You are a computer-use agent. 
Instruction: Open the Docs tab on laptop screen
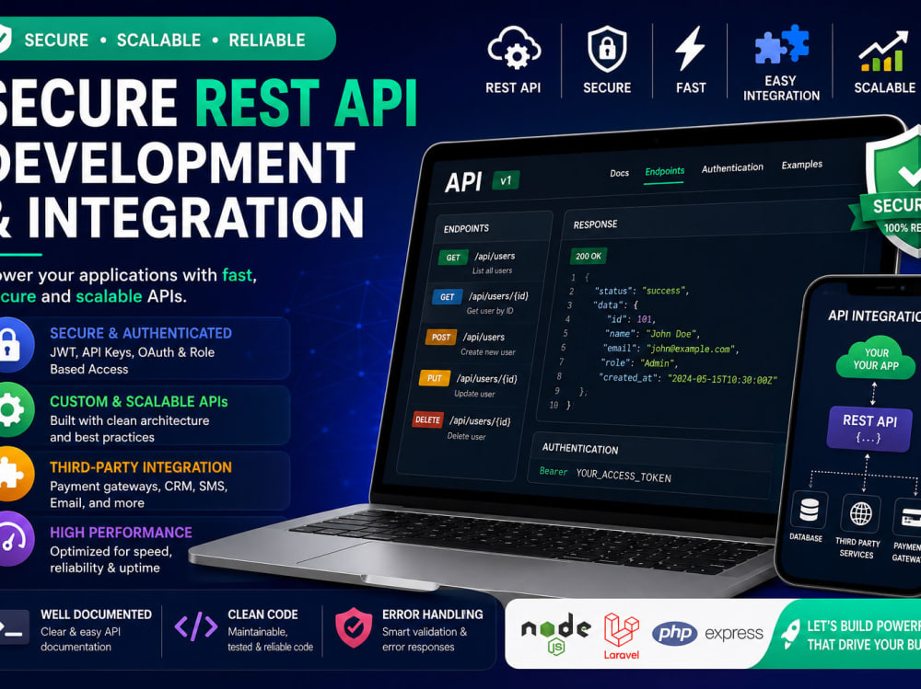point(619,173)
